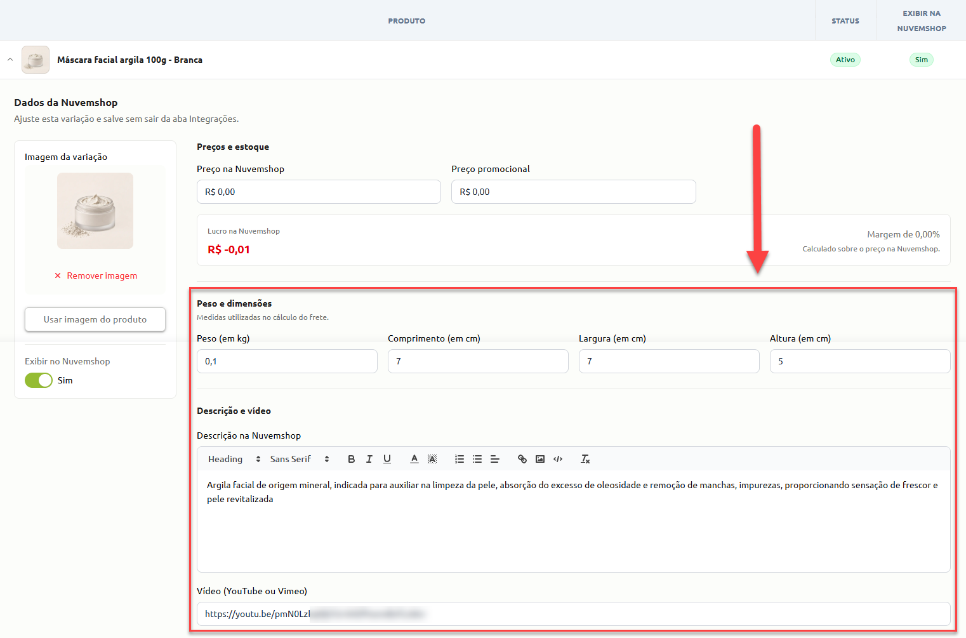Click the Peso (em kg) field
966x638 pixels.
pos(287,361)
